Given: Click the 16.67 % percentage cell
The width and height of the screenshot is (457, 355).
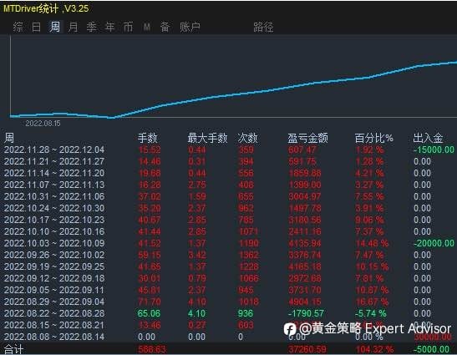Looking at the screenshot, I should pyautogui.click(x=372, y=302).
